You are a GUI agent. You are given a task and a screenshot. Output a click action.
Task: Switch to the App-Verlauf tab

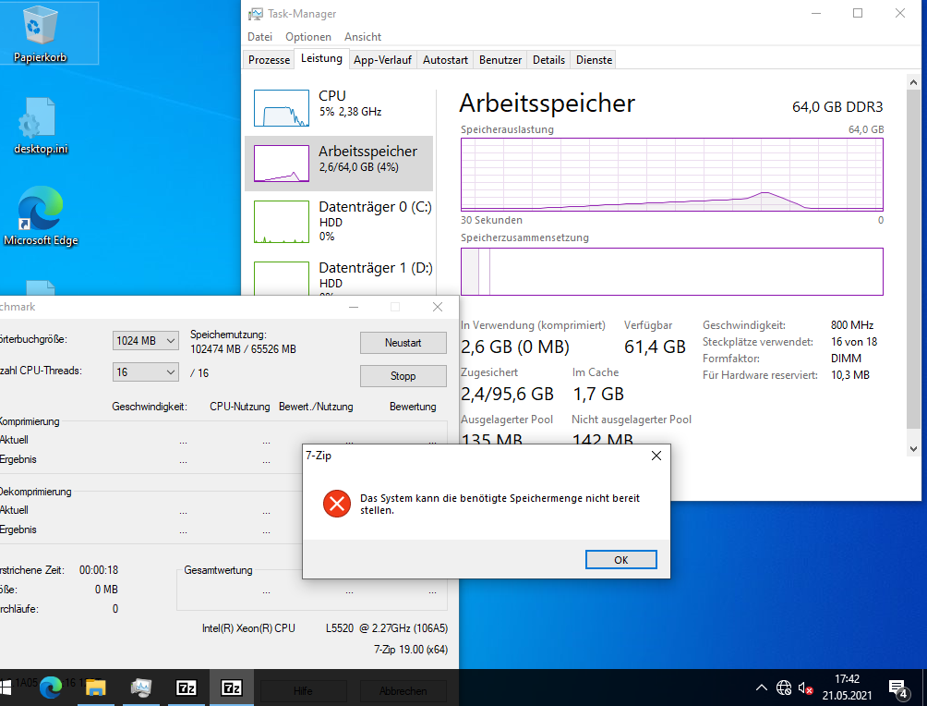pyautogui.click(x=382, y=60)
